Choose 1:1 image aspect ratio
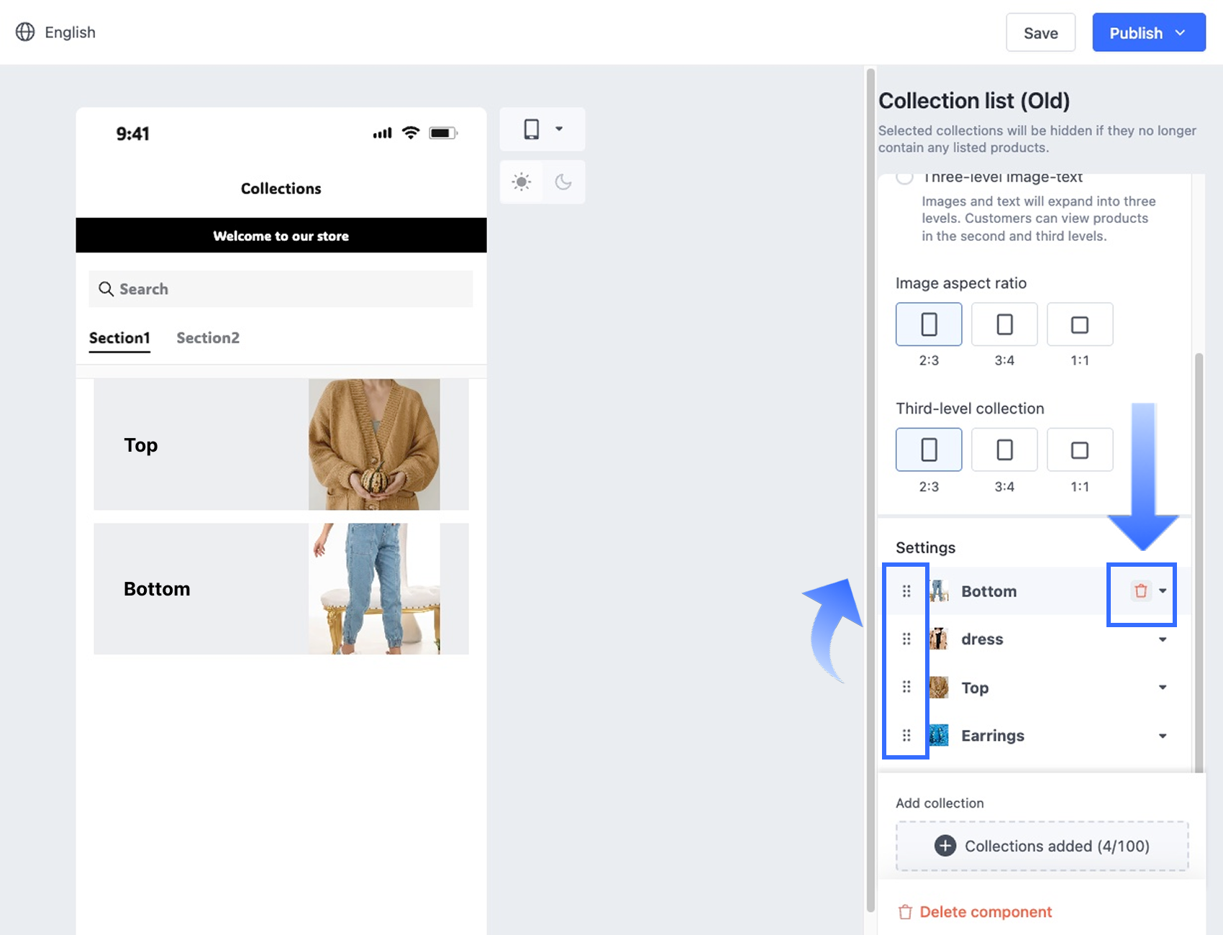Viewport: 1223px width, 935px height. click(1080, 324)
